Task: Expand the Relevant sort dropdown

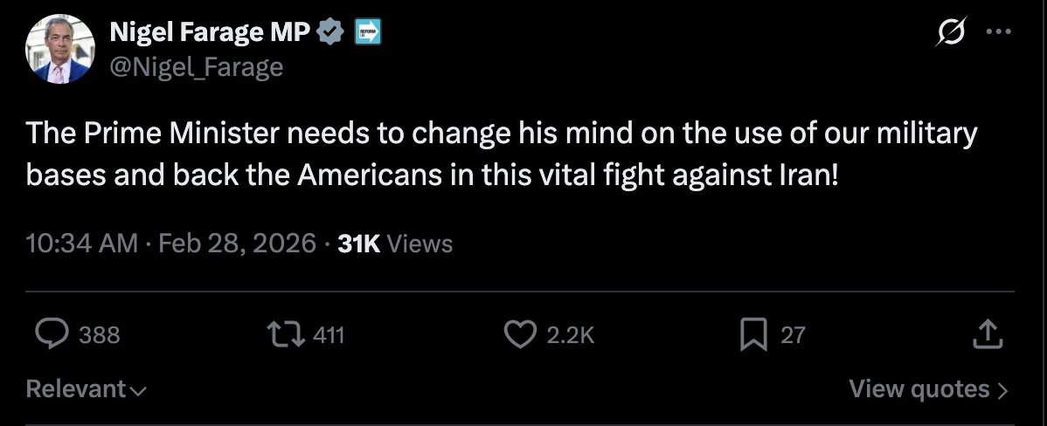Action: point(86,389)
